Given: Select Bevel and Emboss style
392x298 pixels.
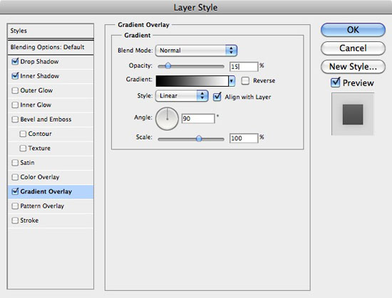Looking at the screenshot, I should click(51, 119).
